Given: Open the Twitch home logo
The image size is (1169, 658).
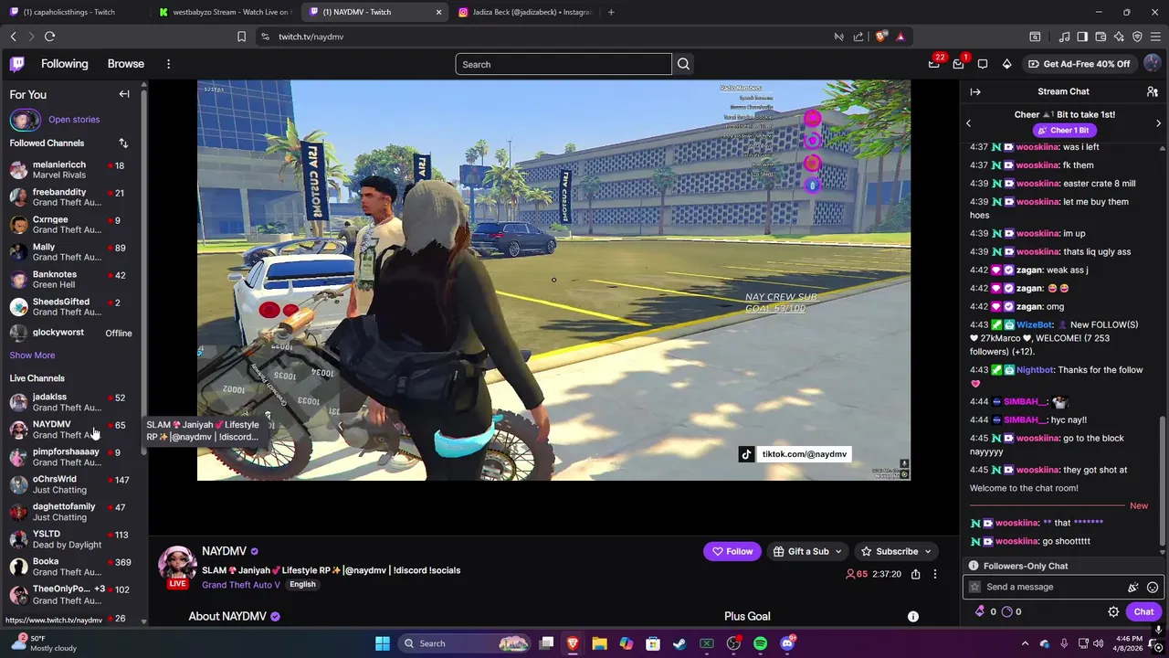Looking at the screenshot, I should 17,64.
